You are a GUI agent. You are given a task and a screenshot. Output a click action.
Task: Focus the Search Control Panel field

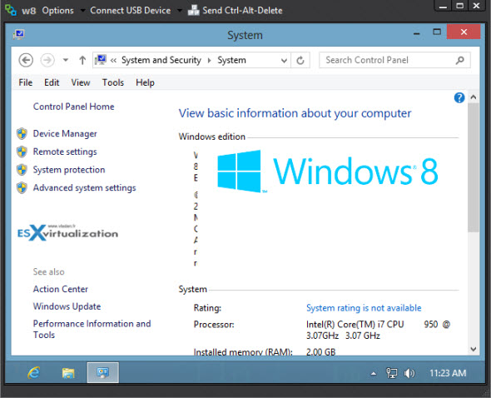coord(394,60)
